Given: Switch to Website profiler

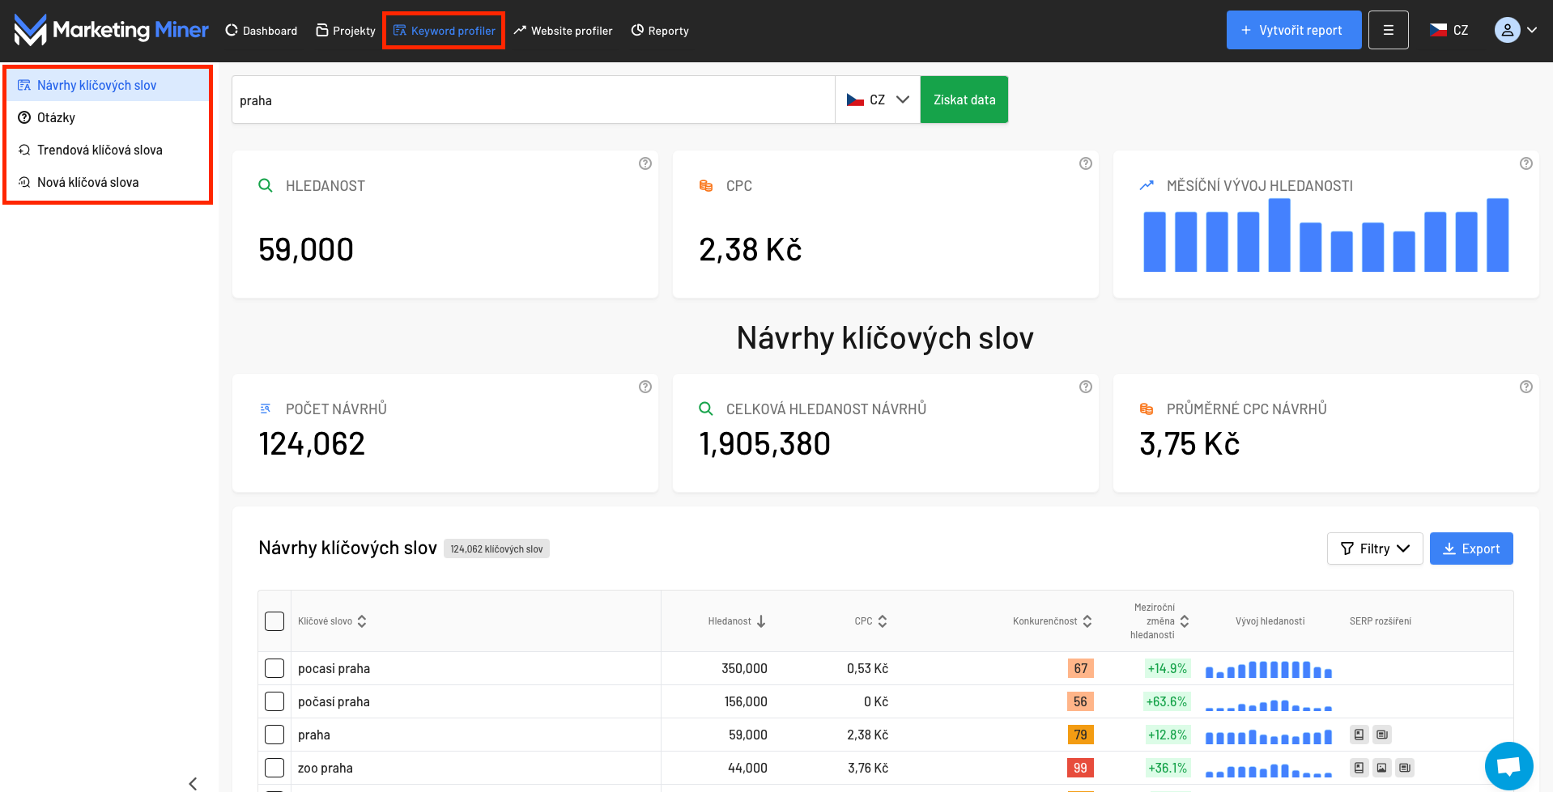Looking at the screenshot, I should click(x=563, y=30).
